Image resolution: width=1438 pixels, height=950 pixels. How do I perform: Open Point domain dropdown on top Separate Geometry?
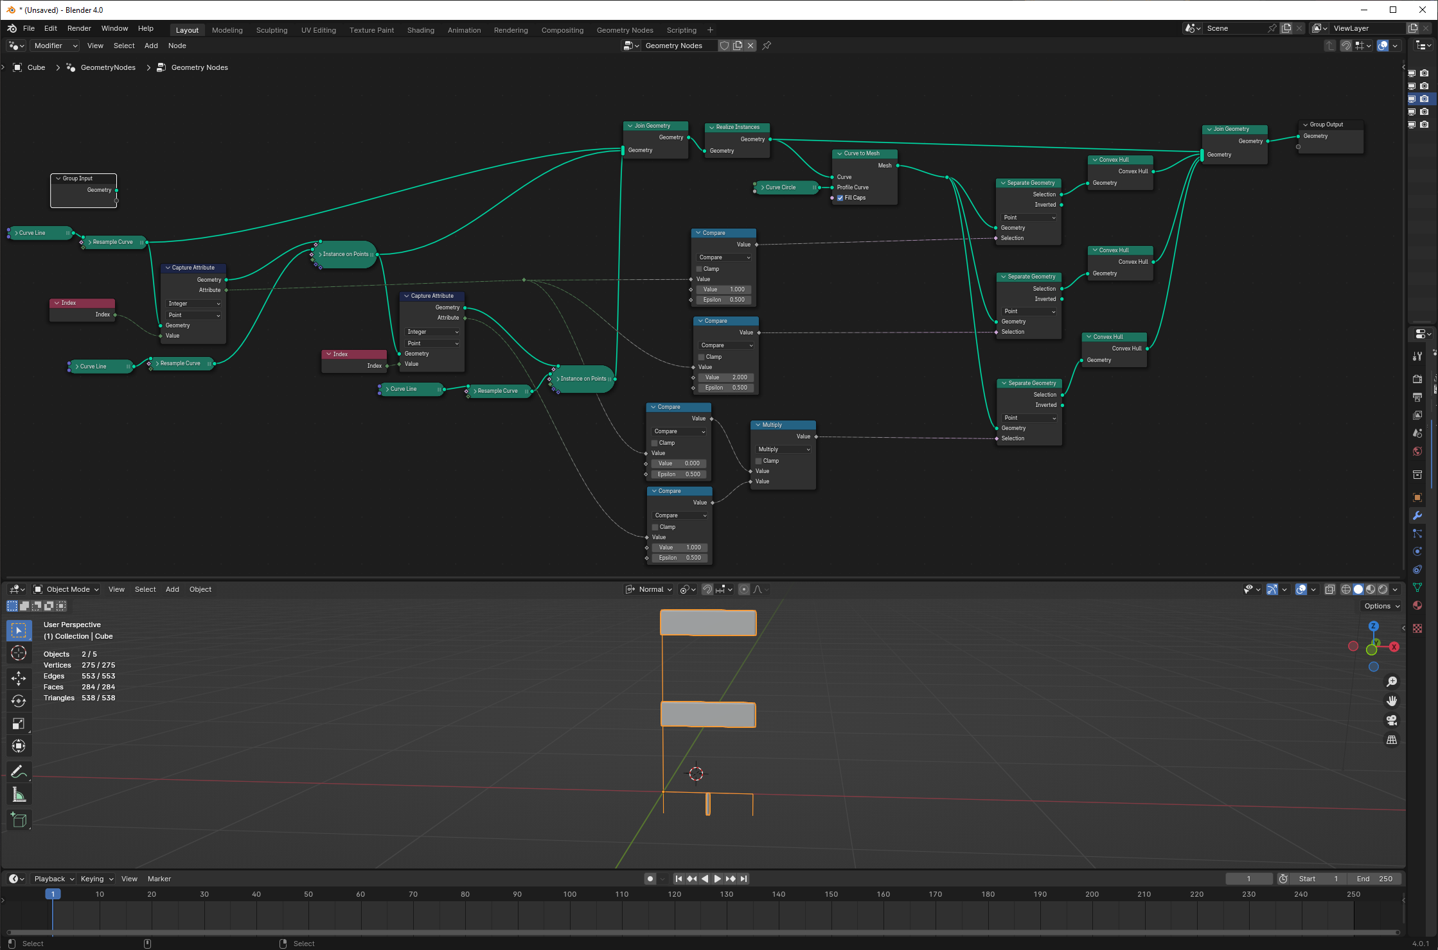coord(1029,218)
